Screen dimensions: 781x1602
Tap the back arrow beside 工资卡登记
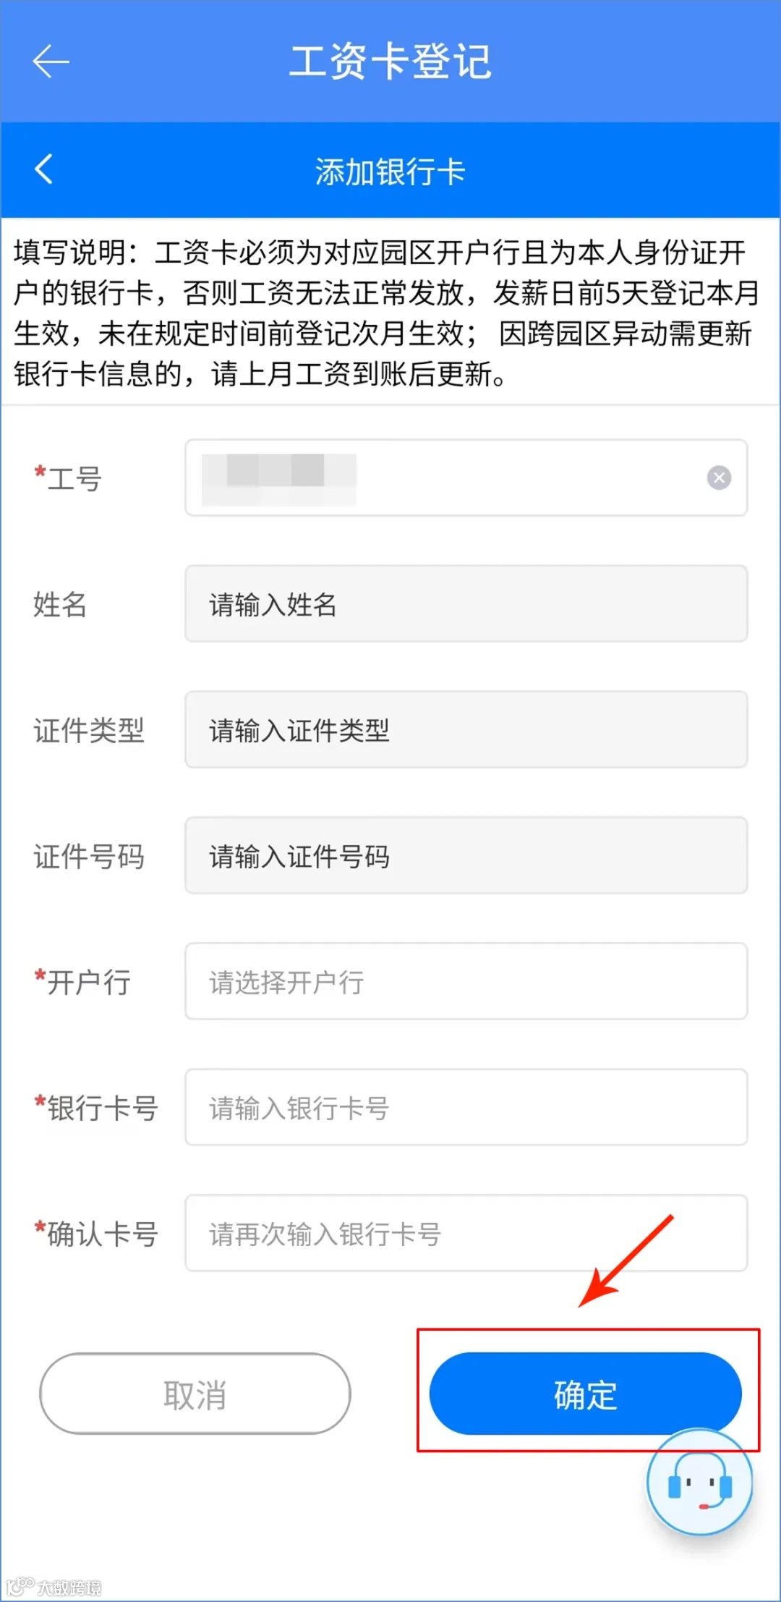point(51,62)
